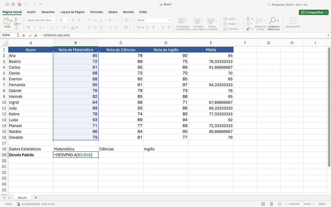Click the percent style icon
The width and height of the screenshot is (331, 207).
tap(147, 27)
